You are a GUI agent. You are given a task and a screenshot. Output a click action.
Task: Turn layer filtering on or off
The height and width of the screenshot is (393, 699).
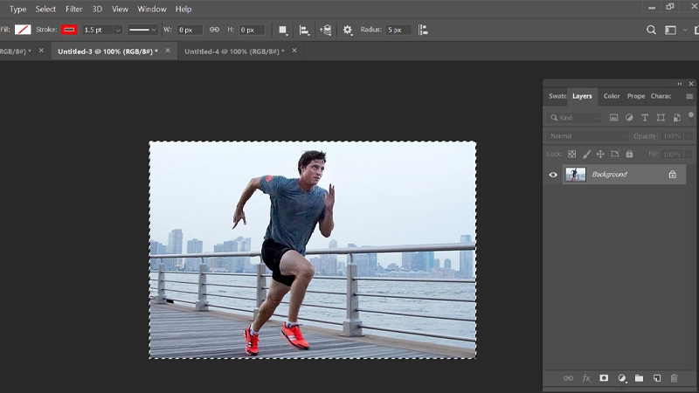691,115
